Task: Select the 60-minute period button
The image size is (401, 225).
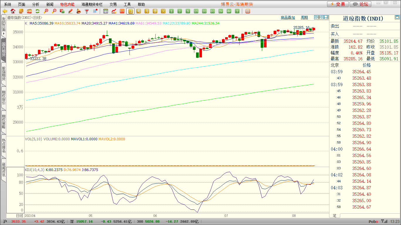Action: click(213, 11)
